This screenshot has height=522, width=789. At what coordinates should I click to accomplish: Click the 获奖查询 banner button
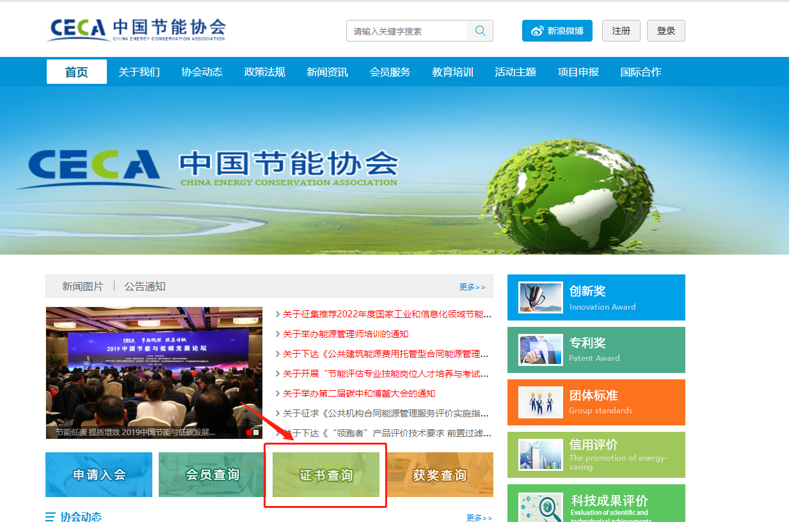(440, 475)
